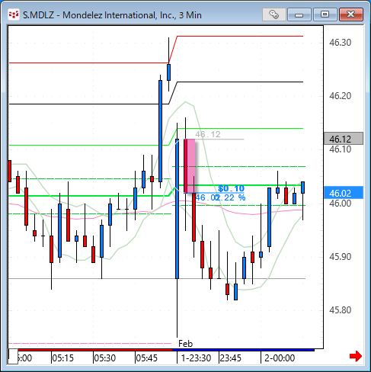Click the small white box at bottom-left corner
The image size is (371, 372).
pos(13,356)
